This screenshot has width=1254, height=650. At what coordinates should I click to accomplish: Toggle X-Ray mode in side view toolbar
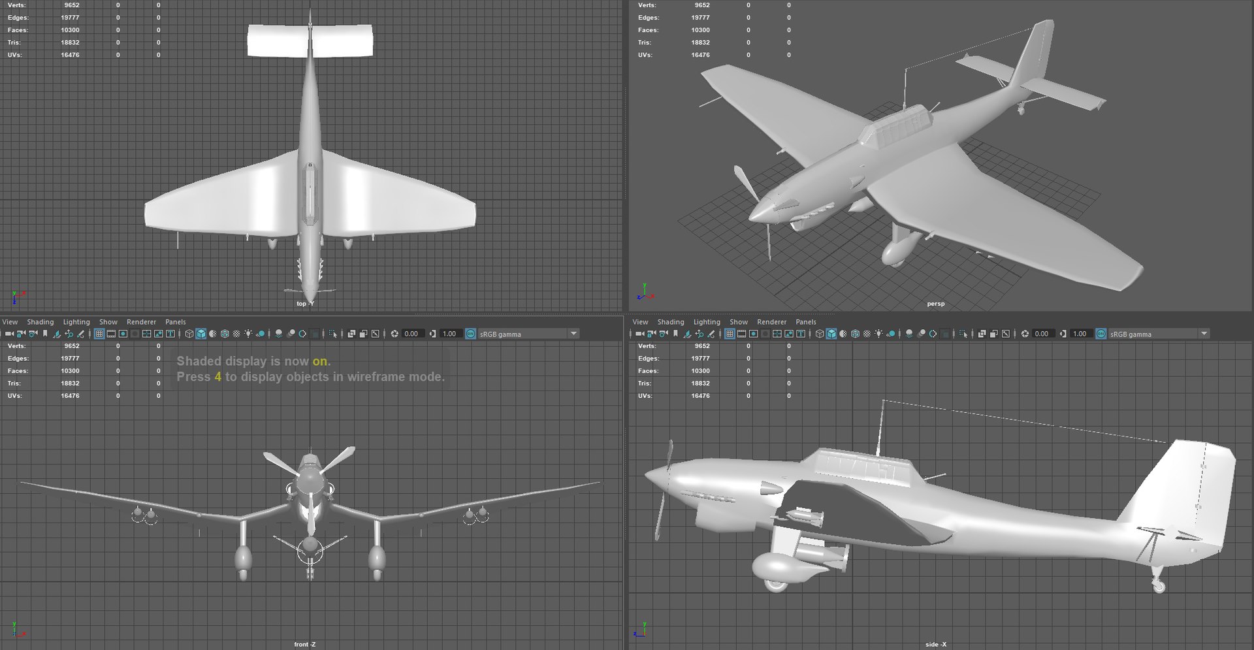(982, 334)
